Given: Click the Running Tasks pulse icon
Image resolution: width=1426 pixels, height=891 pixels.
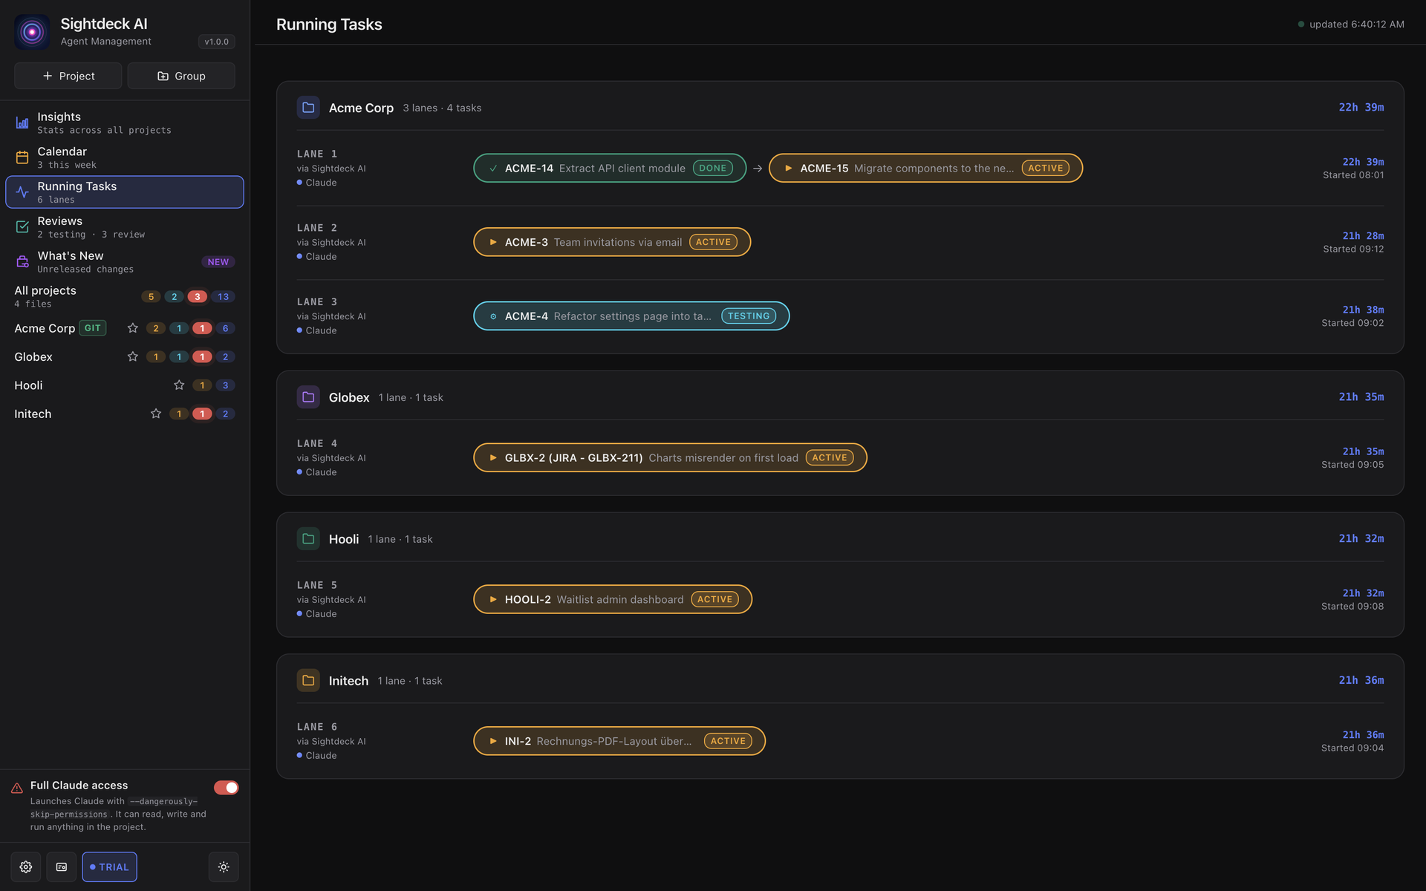Looking at the screenshot, I should pos(22,192).
